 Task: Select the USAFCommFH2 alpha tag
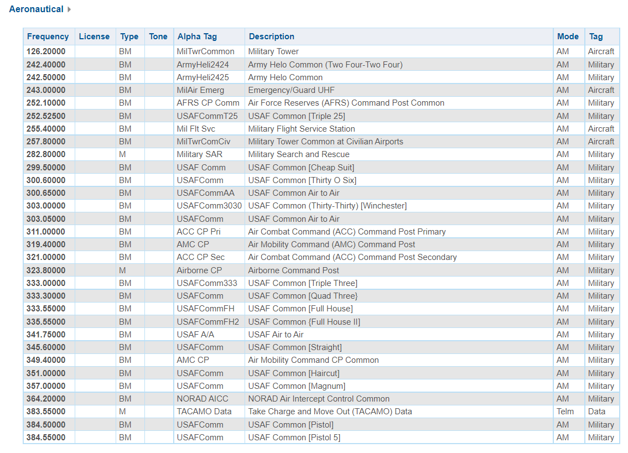point(207,322)
